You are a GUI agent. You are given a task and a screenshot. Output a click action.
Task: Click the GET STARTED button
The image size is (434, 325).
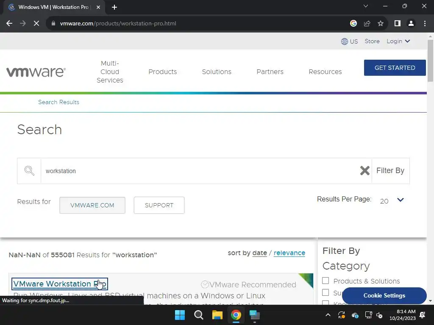395,68
